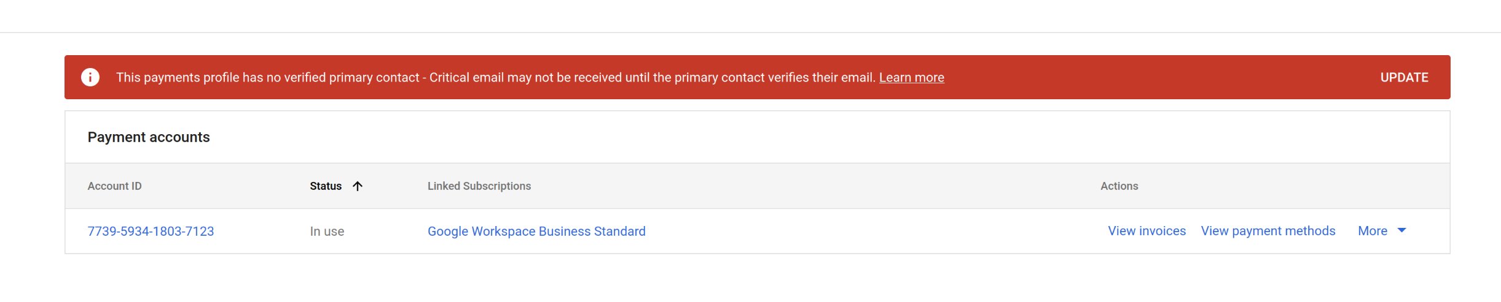Open Google Workspace Business Standard subscription
The image size is (1501, 302).
pos(536,232)
